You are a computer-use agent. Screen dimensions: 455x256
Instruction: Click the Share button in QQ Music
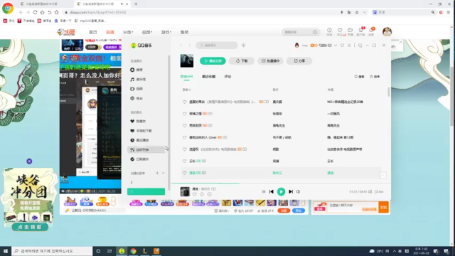pyautogui.click(x=299, y=61)
